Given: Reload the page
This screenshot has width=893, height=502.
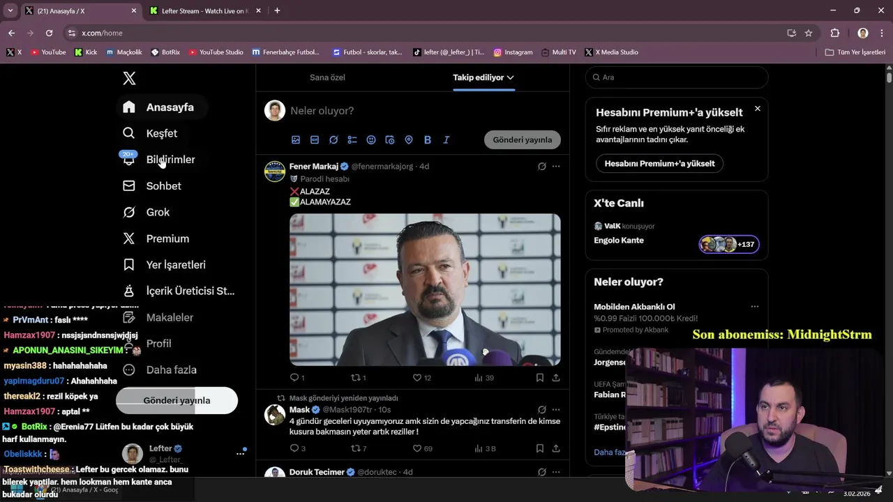Looking at the screenshot, I should pyautogui.click(x=49, y=33).
